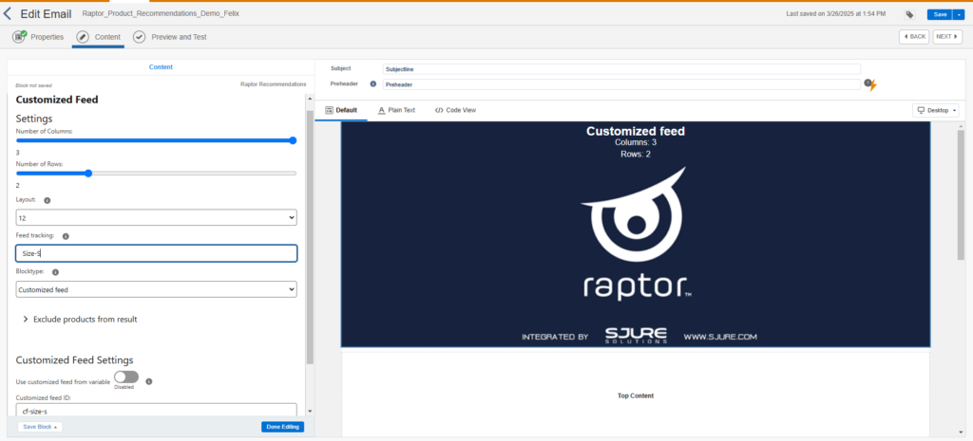Select the Top Content placeholder block

[636, 395]
